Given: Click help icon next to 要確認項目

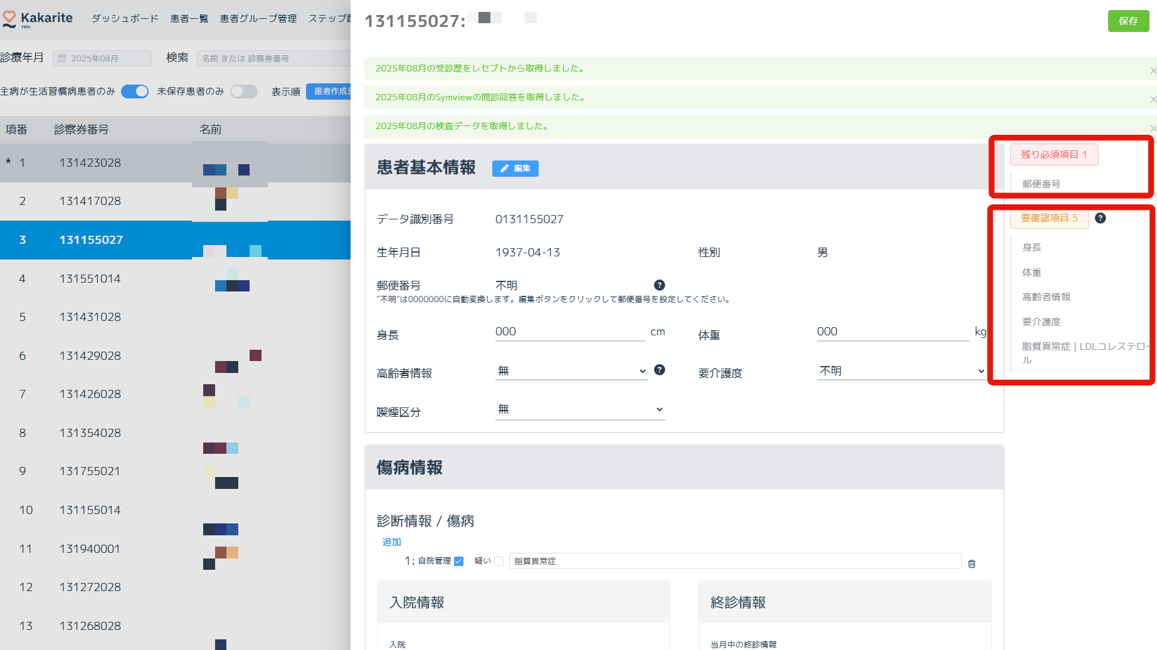Looking at the screenshot, I should tap(1100, 218).
